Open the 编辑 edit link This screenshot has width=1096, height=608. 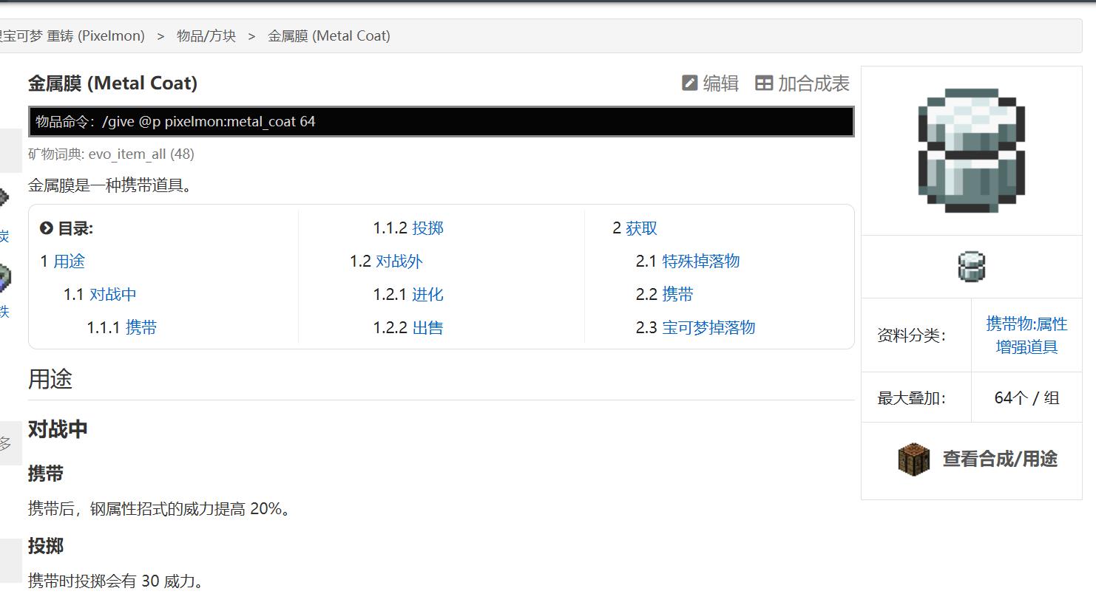point(710,83)
